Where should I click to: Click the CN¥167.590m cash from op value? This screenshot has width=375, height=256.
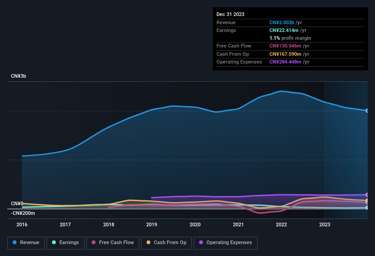[x=285, y=54]
